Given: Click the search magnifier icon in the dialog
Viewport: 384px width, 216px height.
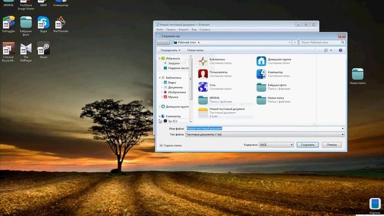Looking at the screenshot, I should 343,43.
